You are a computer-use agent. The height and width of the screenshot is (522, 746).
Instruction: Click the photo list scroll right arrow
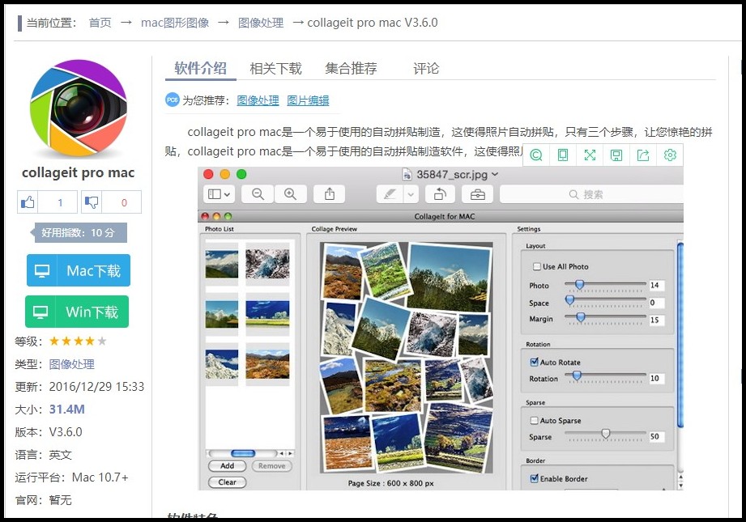click(x=290, y=453)
